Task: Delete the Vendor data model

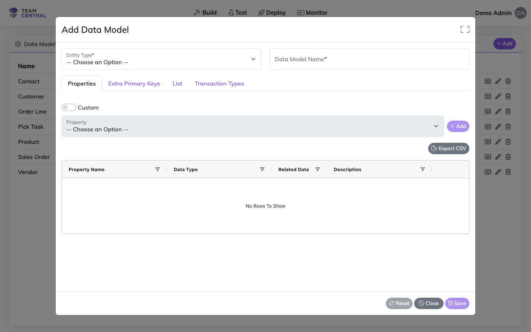Action: [x=508, y=172]
